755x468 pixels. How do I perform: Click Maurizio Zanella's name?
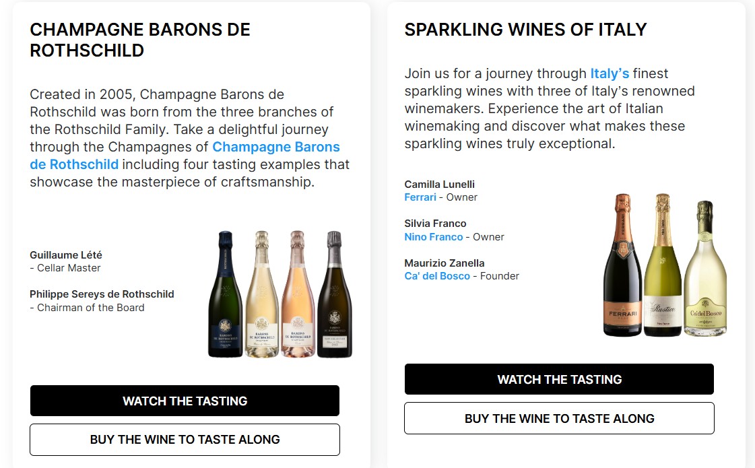(444, 263)
